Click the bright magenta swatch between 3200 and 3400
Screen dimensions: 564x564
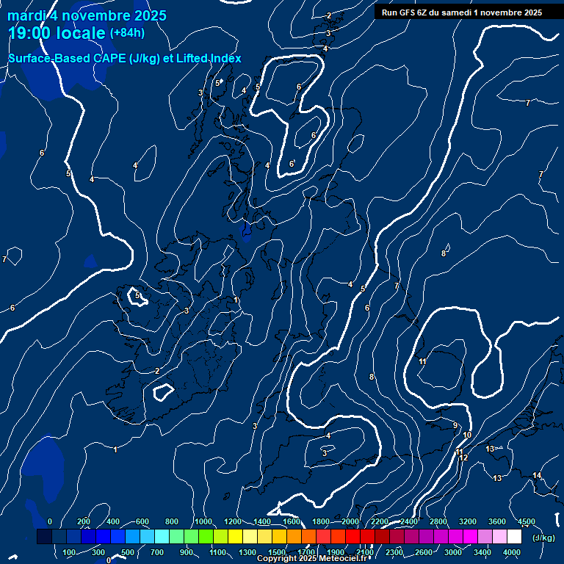click(470, 536)
